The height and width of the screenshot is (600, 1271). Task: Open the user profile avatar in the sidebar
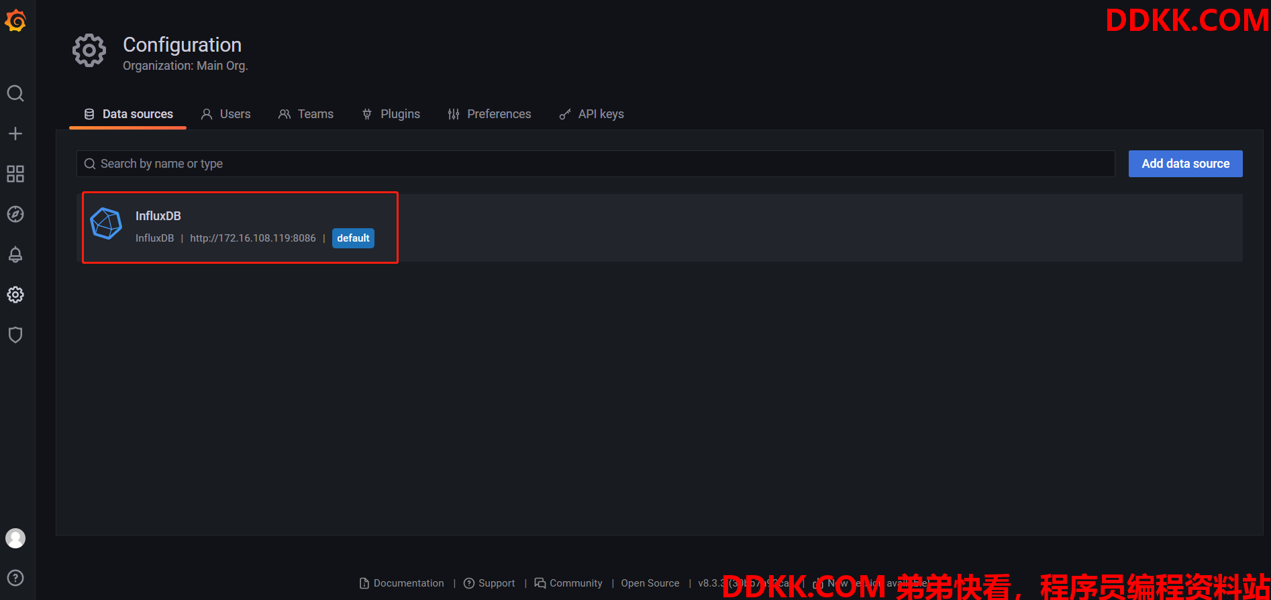[x=15, y=538]
